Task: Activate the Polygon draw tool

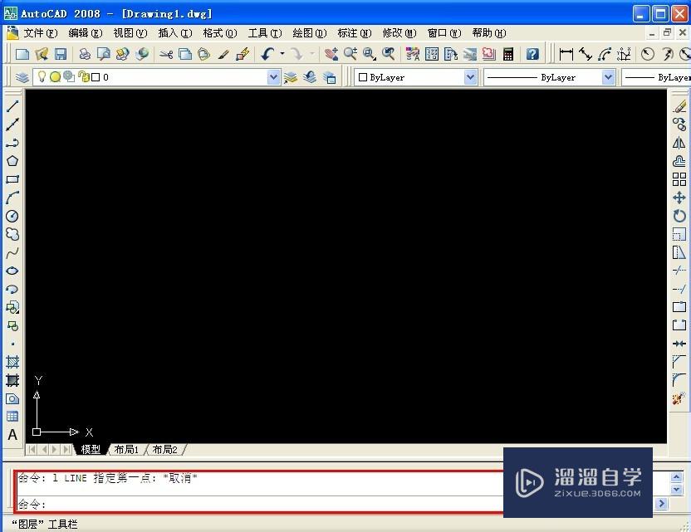Action: tap(11, 160)
